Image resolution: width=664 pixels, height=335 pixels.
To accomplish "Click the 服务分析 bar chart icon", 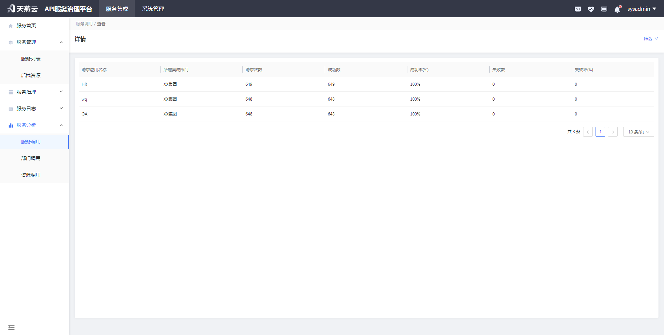I will (11, 125).
